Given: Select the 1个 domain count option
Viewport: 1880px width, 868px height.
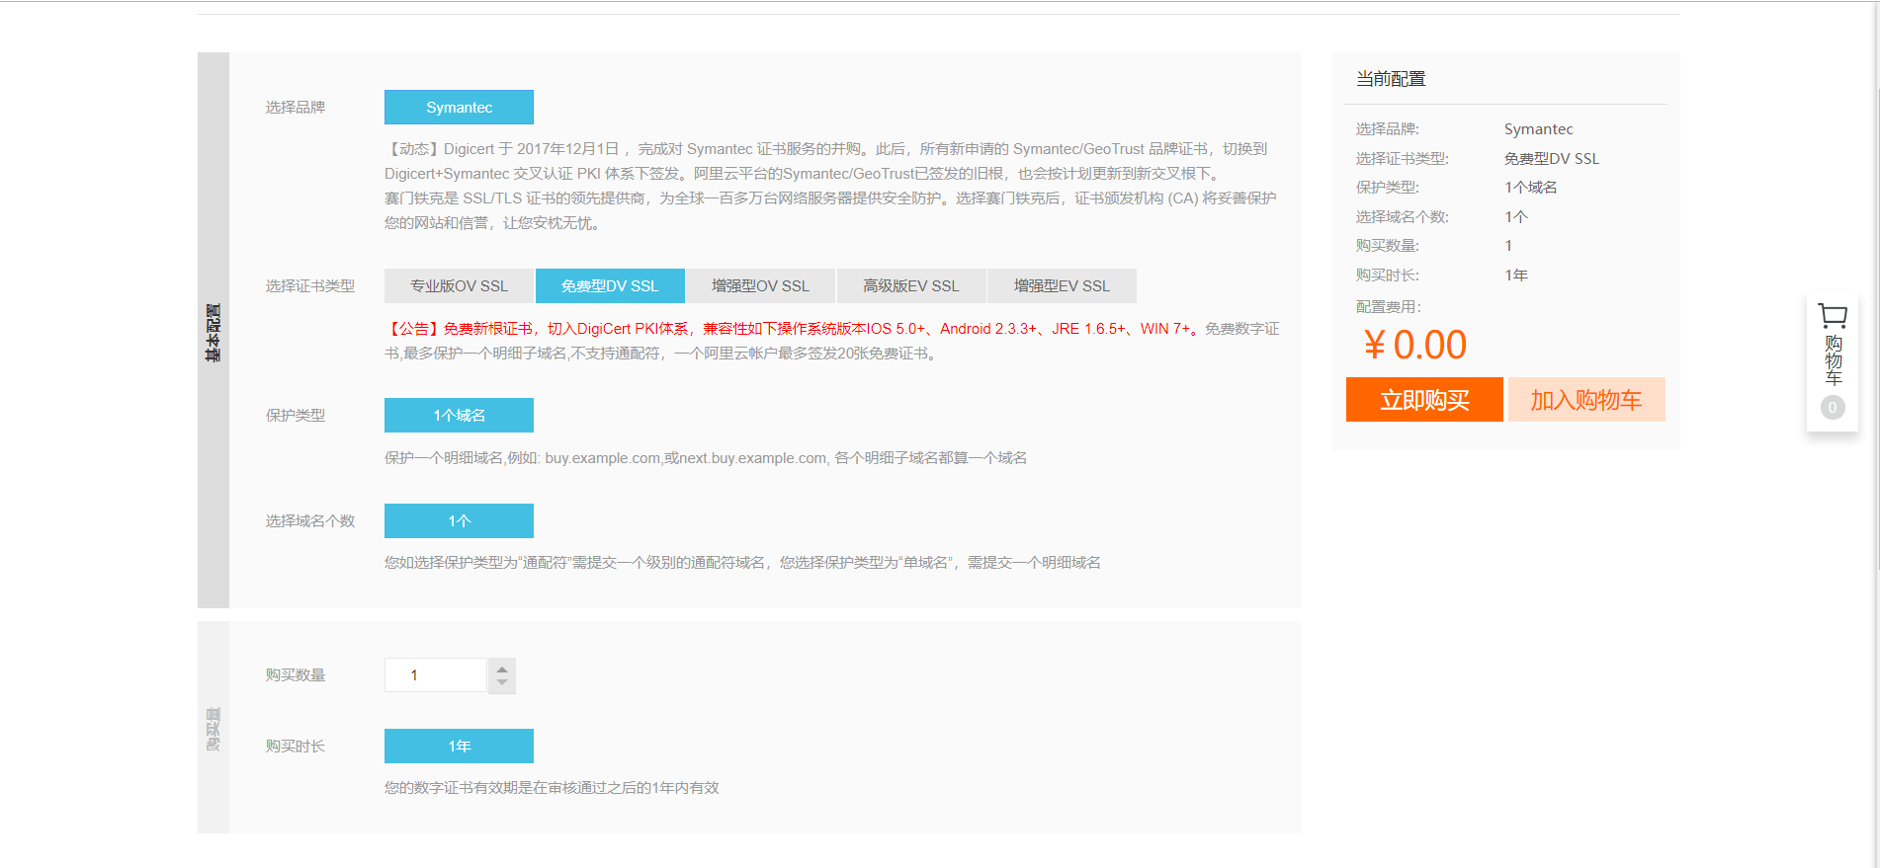Looking at the screenshot, I should tap(459, 520).
